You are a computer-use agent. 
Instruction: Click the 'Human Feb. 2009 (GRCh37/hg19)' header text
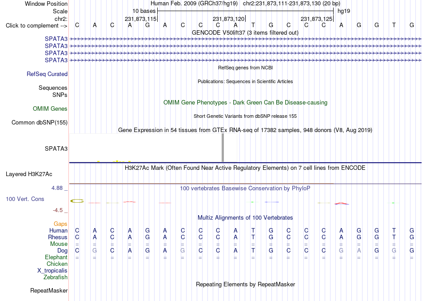(194, 4)
